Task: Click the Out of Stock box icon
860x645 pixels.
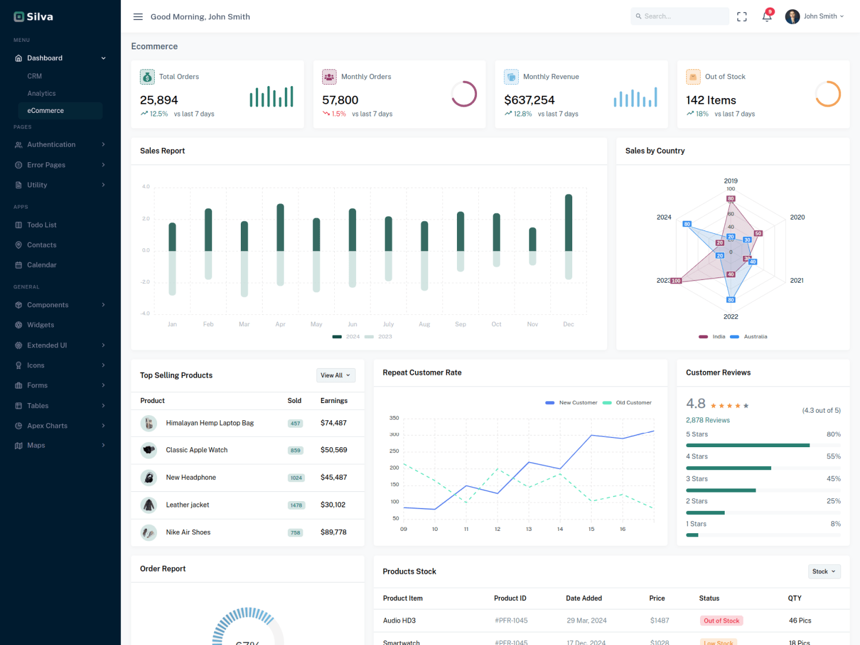Action: tap(693, 77)
